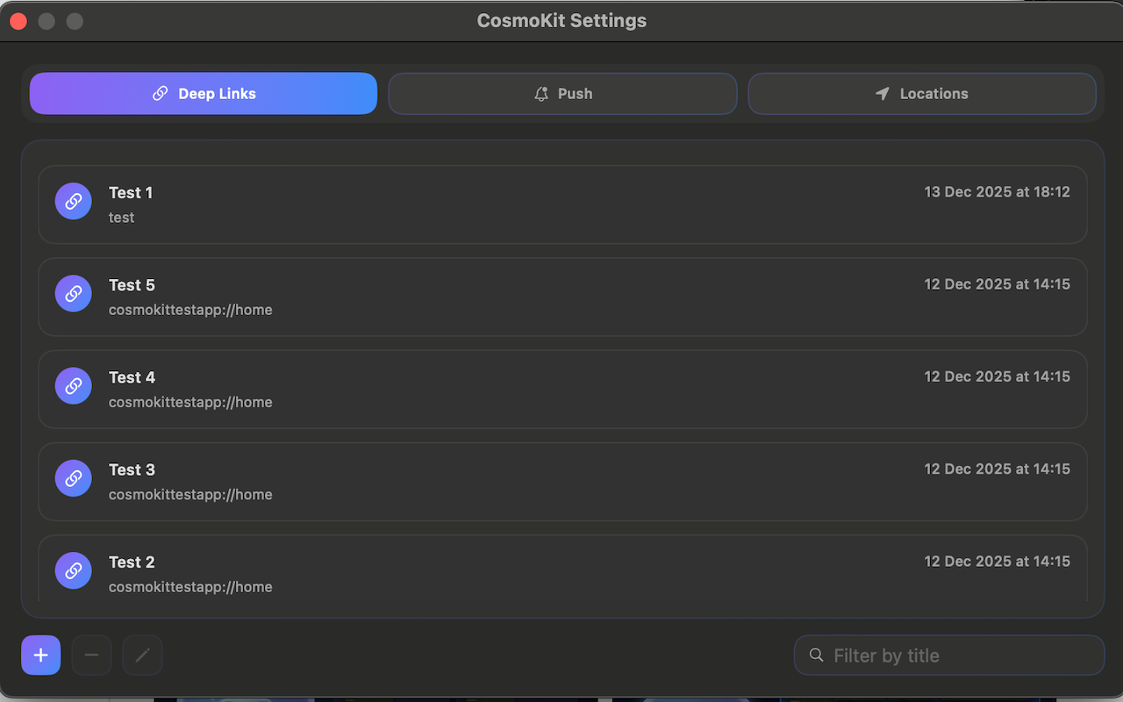This screenshot has height=702, width=1123.
Task: Click the plus button to add item
Action: point(40,655)
